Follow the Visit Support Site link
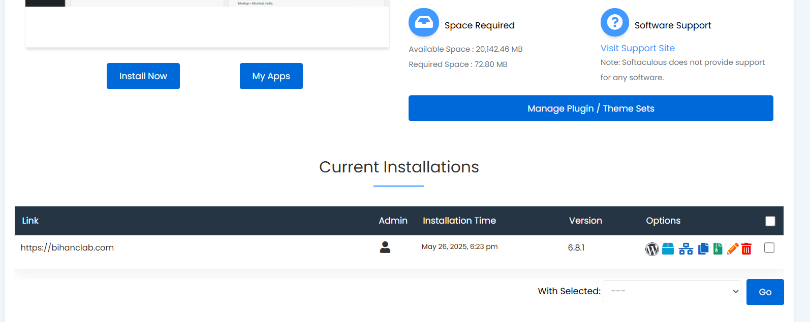This screenshot has width=810, height=322. [x=637, y=48]
